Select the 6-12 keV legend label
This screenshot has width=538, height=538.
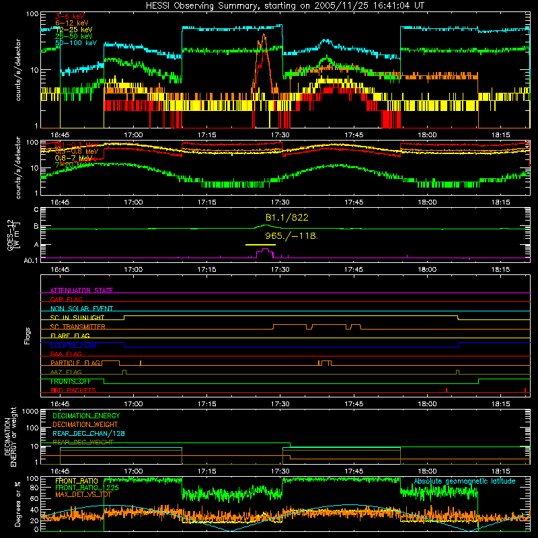point(72,23)
